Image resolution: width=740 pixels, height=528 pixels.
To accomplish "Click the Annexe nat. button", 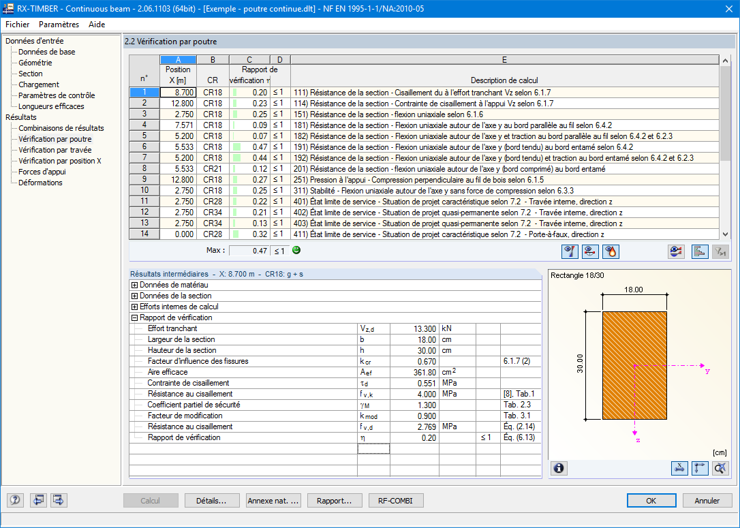I will pos(273,501).
